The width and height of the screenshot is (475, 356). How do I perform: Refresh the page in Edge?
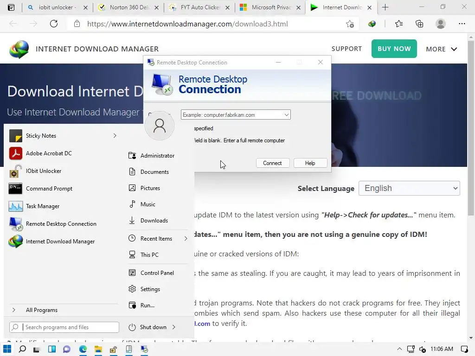click(x=54, y=24)
